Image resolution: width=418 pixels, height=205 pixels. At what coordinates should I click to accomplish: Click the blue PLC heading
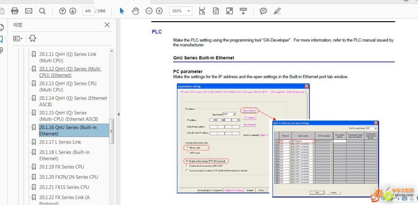coord(157,32)
